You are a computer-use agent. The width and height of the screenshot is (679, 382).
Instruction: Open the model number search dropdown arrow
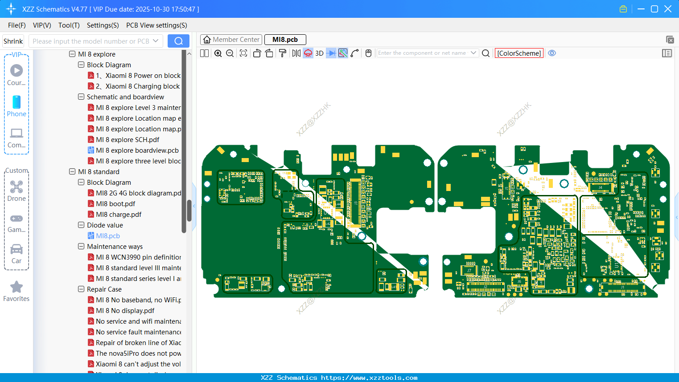point(156,41)
